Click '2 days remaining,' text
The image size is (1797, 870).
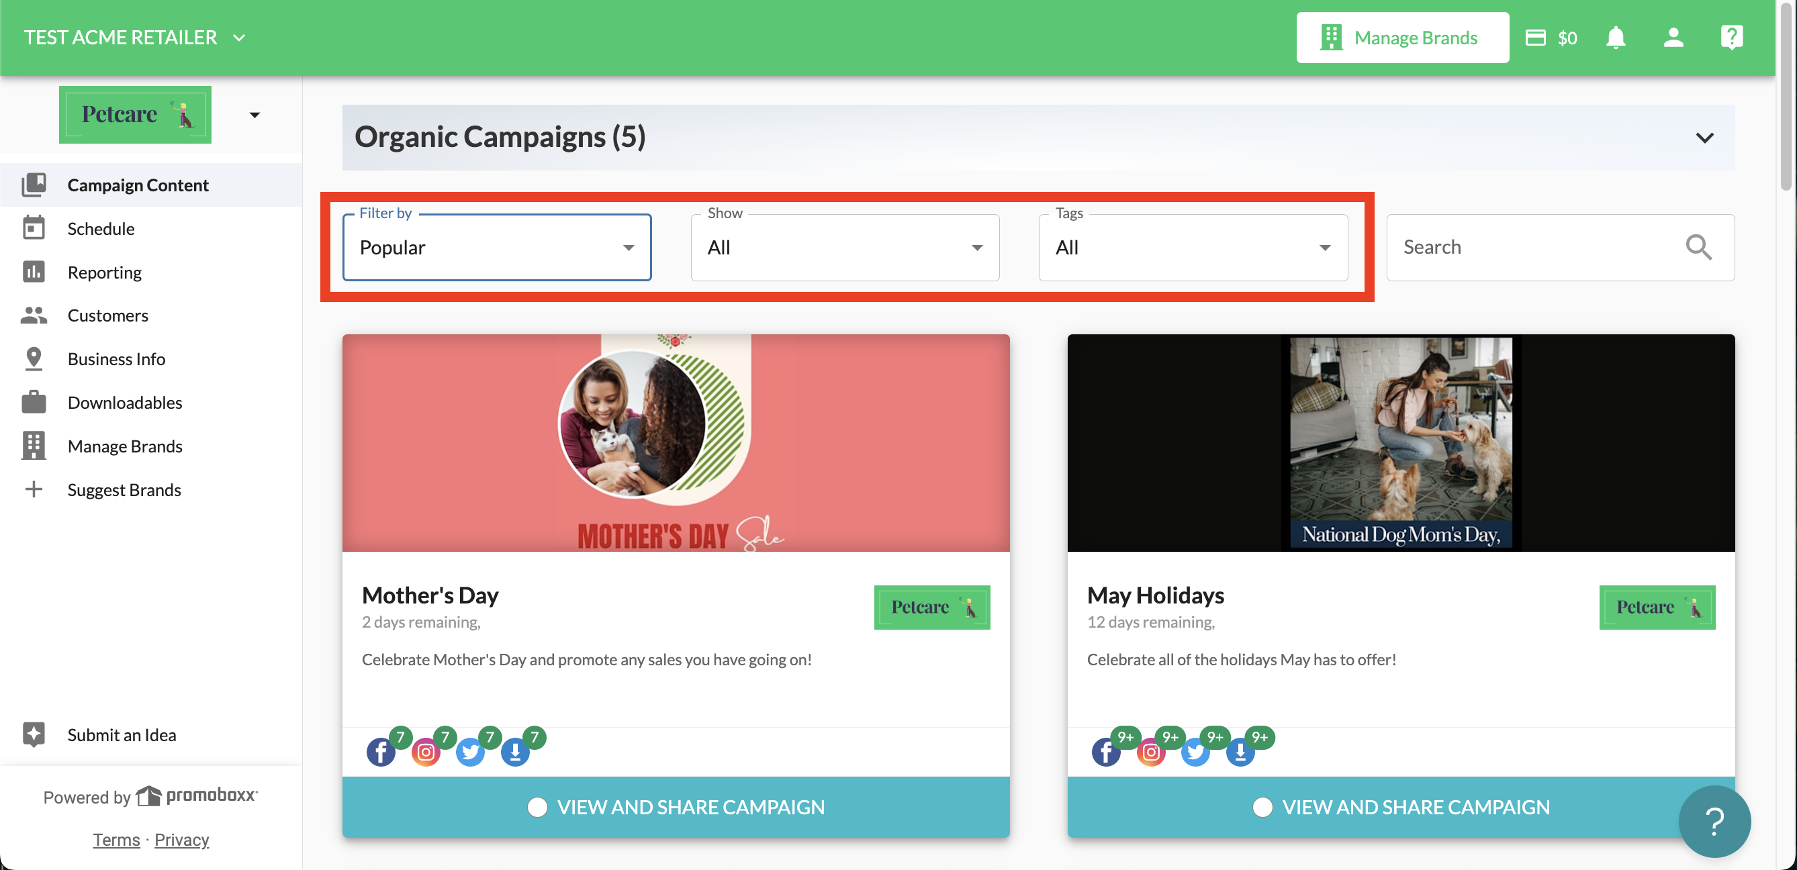[420, 622]
